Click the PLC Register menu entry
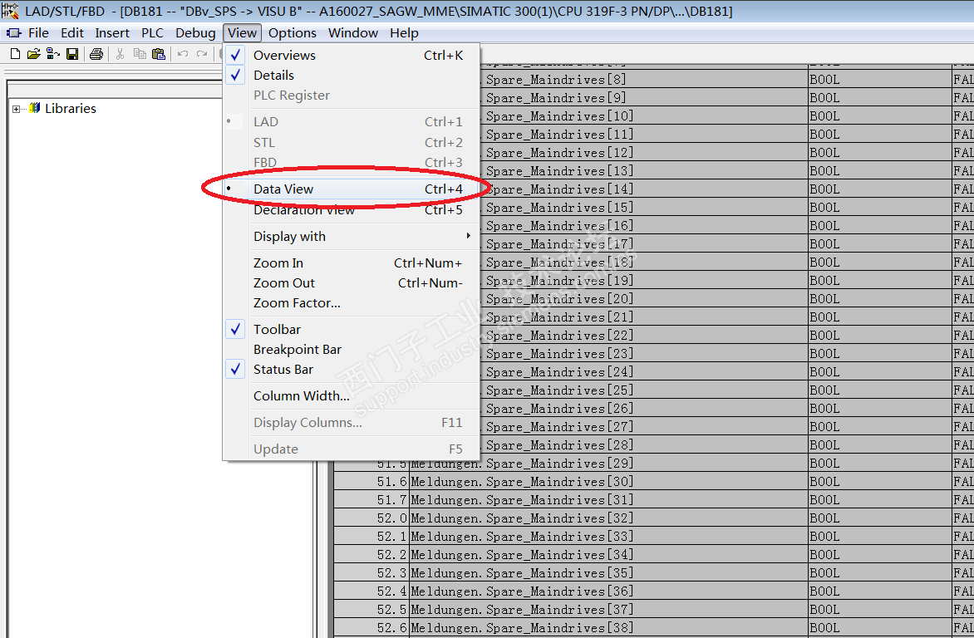This screenshot has width=974, height=638. (x=352, y=95)
